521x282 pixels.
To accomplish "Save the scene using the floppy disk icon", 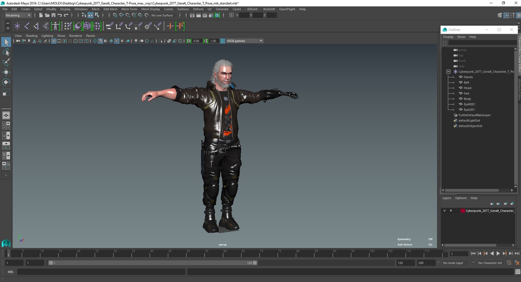I will 53,15.
